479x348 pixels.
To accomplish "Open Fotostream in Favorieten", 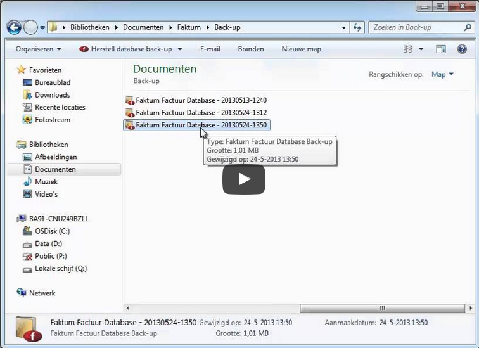I will 53,119.
